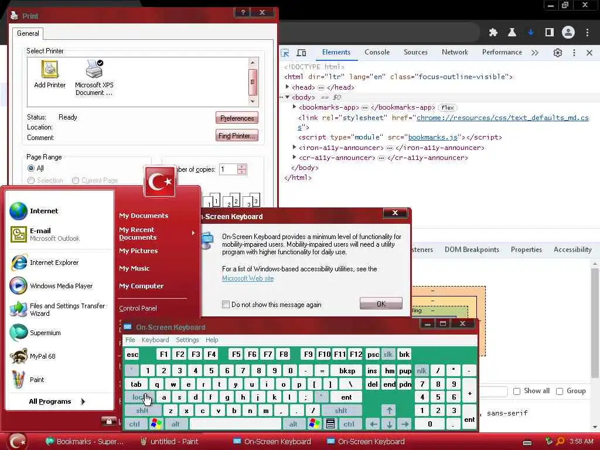
Task: Click the tray search magnifier icon
Action: 560,442
